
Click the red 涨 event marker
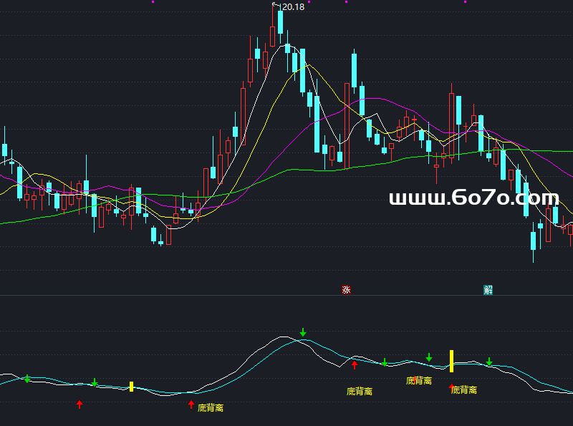tap(346, 290)
